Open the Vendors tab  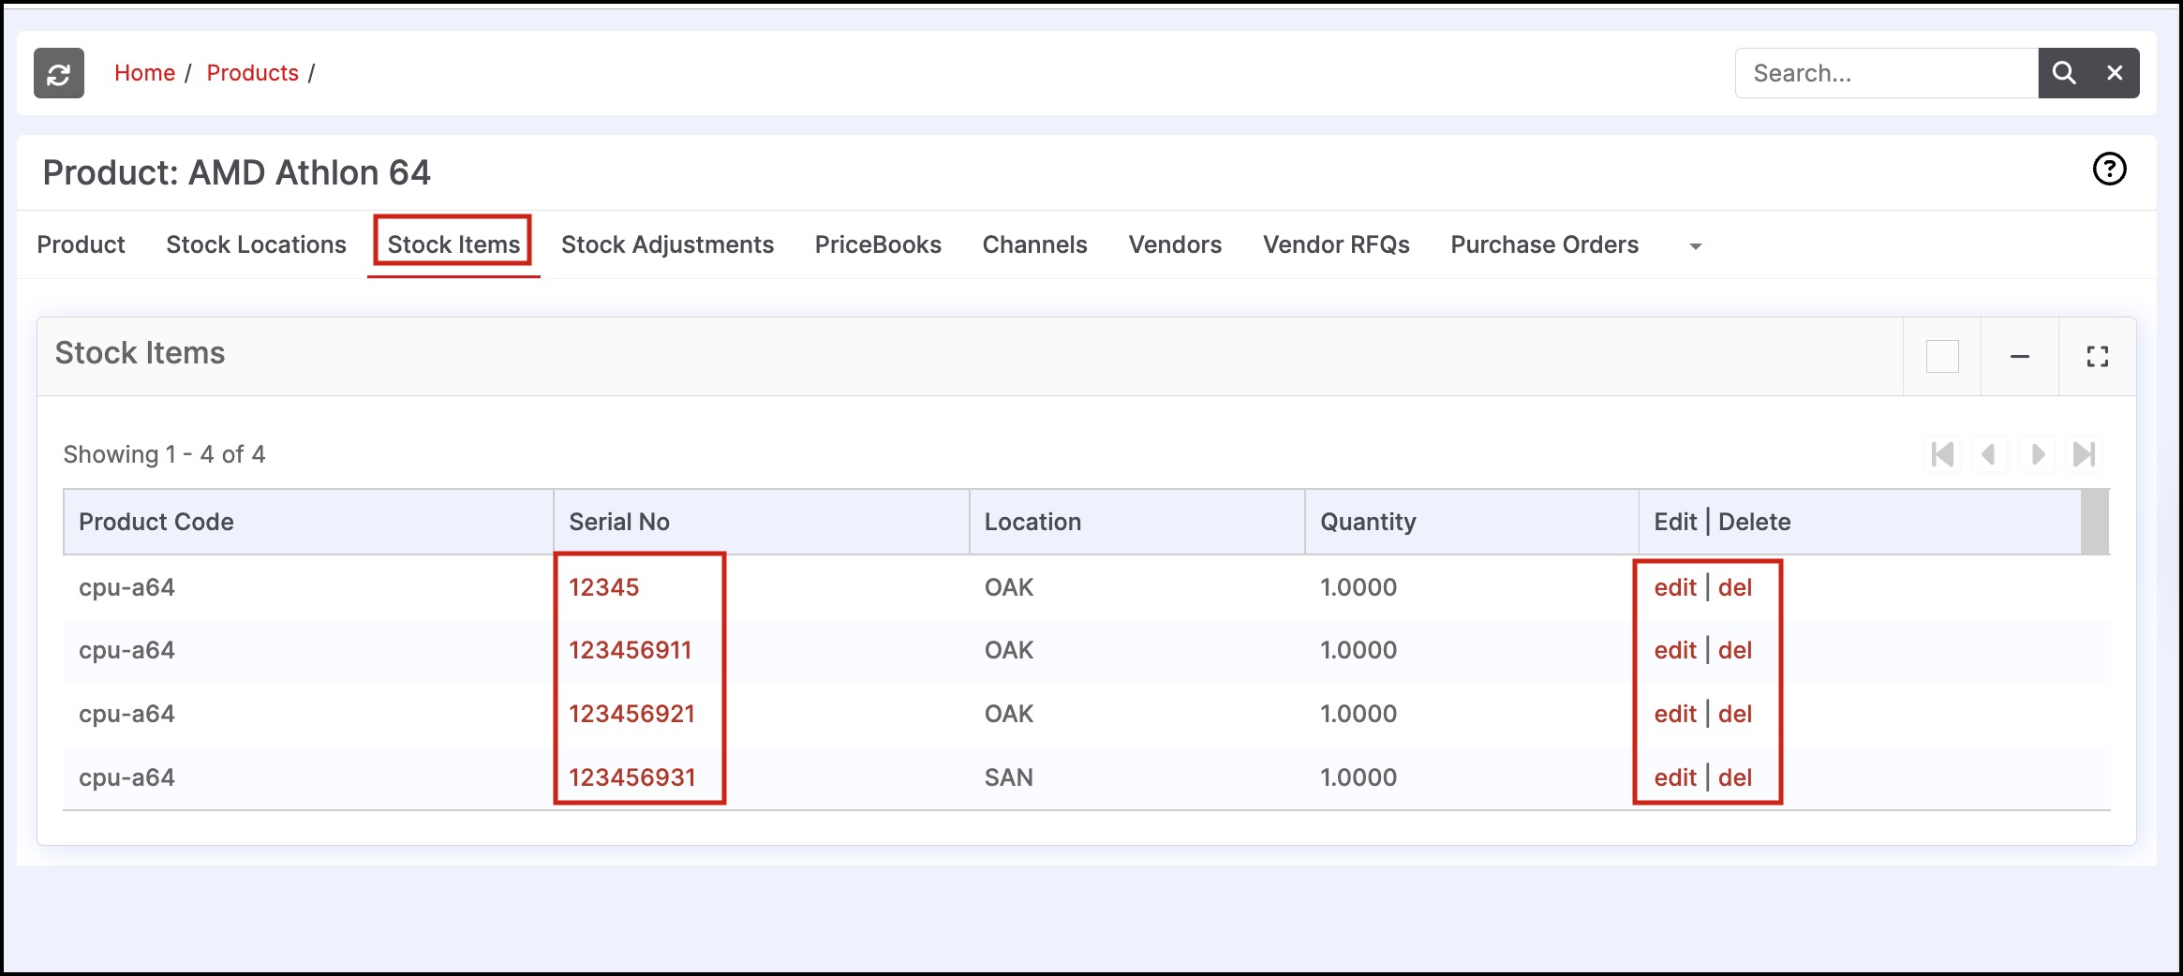click(1175, 244)
